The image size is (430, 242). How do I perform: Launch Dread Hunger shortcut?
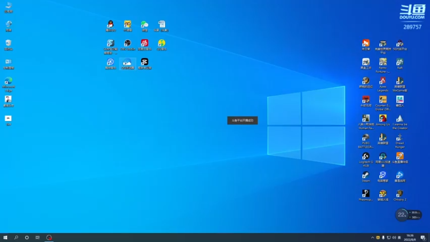pyautogui.click(x=400, y=141)
